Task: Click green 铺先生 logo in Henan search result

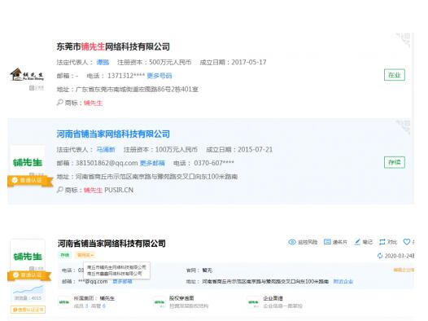Action: click(28, 162)
